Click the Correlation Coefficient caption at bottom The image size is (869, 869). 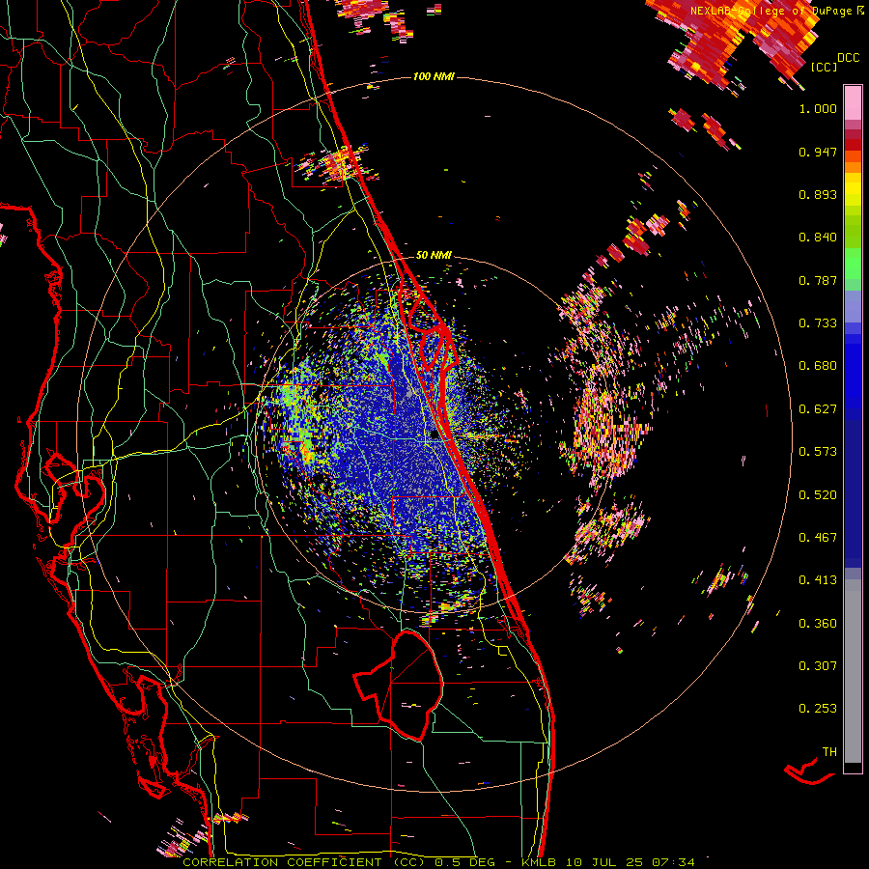click(x=438, y=862)
